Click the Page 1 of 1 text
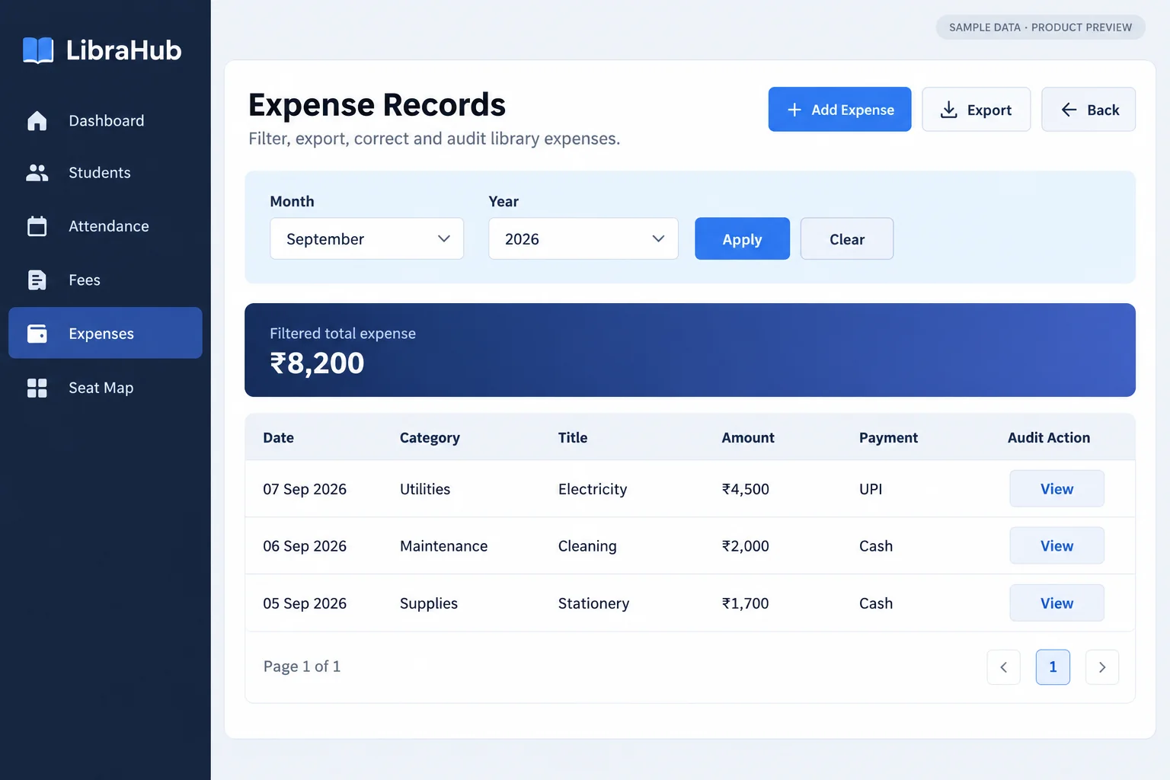 (302, 667)
